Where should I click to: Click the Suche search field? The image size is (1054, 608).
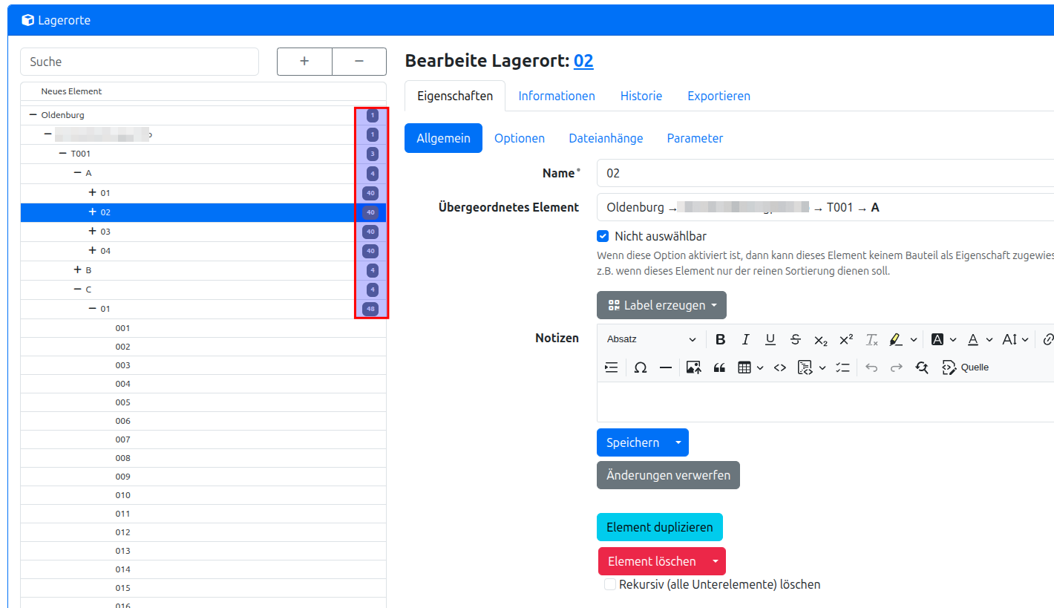click(x=140, y=62)
